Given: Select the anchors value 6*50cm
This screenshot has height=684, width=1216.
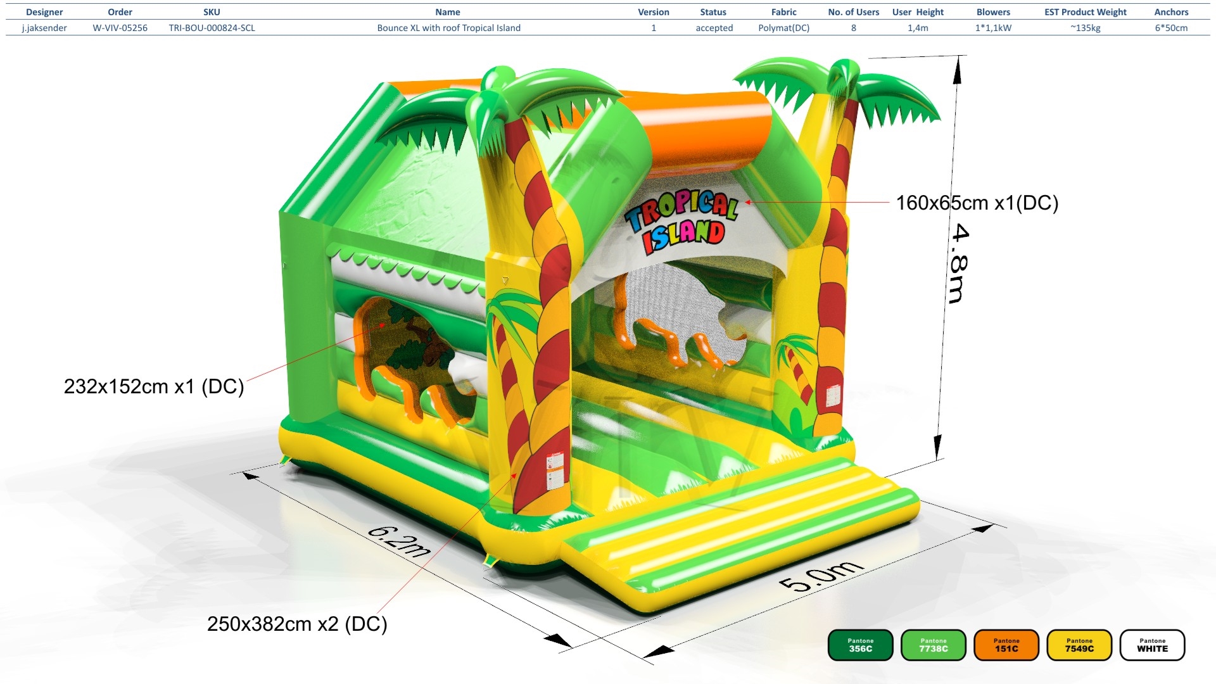Looking at the screenshot, I should pos(1171,28).
